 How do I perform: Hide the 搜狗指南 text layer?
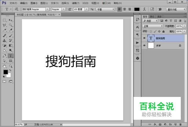pos(144,38)
